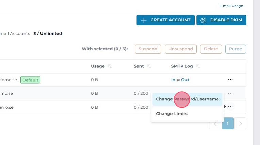
Task: Click the Purge button
Action: [235, 49]
